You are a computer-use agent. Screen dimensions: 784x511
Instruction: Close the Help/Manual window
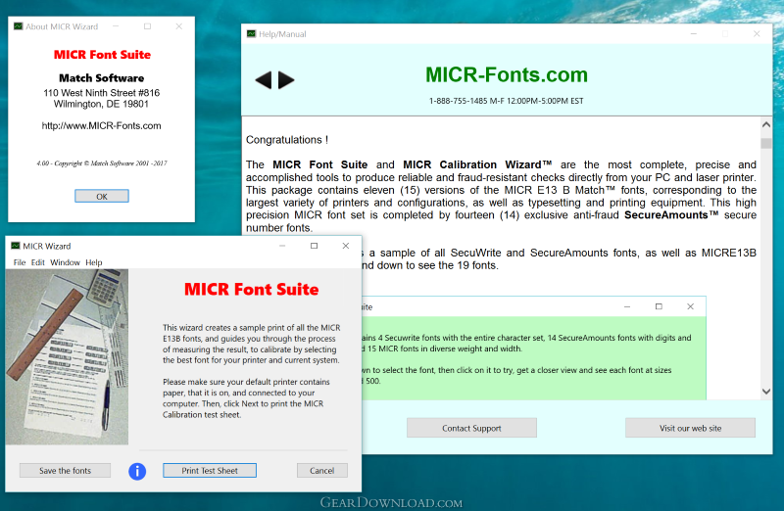point(757,34)
